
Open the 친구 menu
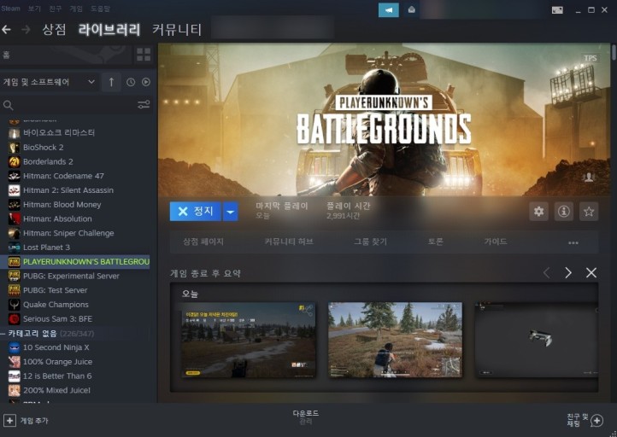(x=55, y=9)
